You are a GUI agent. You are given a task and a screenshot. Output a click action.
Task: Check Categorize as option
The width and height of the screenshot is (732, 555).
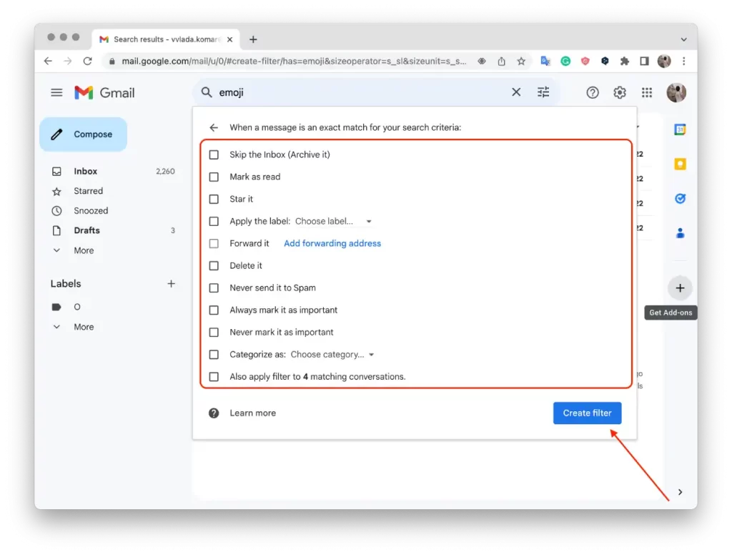tap(214, 355)
